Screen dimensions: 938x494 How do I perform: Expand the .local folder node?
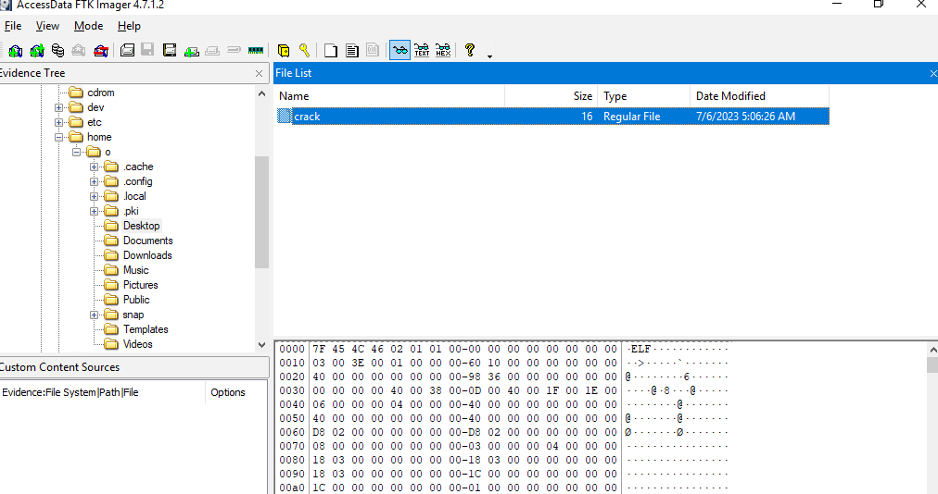click(x=94, y=196)
